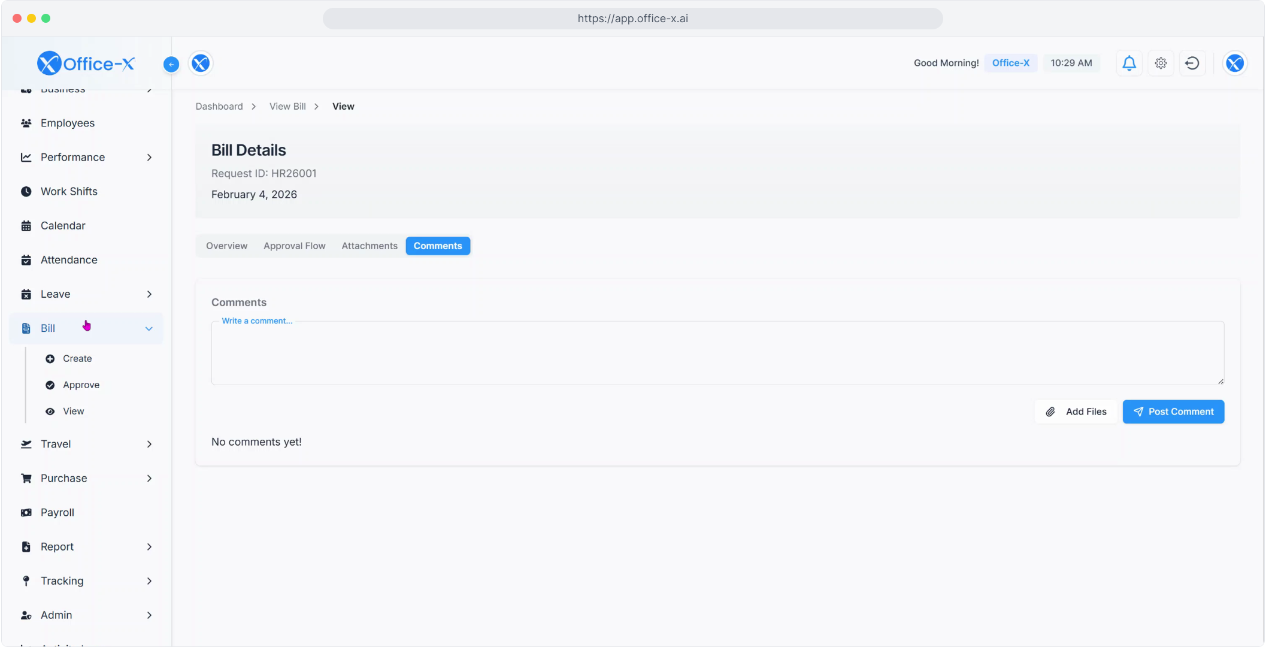1266x647 pixels.
Task: Open the notifications bell icon
Action: pos(1129,63)
